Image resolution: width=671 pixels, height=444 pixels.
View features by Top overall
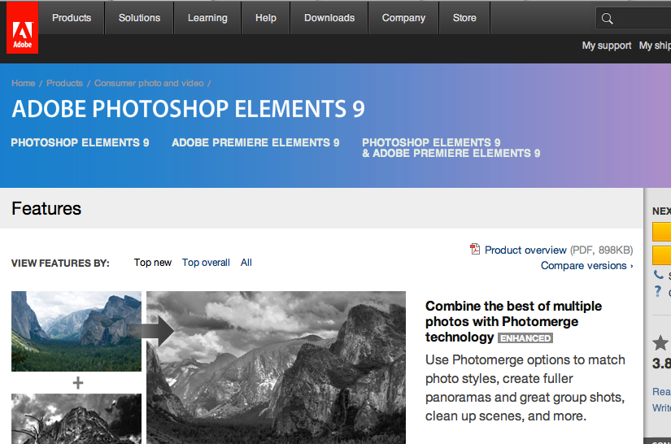(x=206, y=263)
